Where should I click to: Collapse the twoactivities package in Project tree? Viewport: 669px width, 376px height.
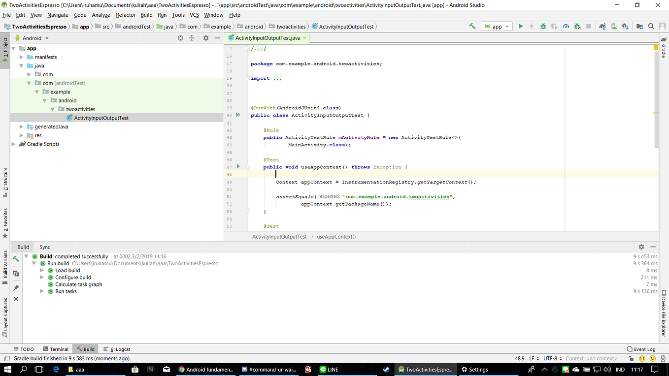tap(52, 109)
